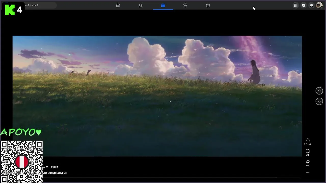Click the Seguir follow button
Viewport: 326px width, 183px height.
tap(54, 167)
